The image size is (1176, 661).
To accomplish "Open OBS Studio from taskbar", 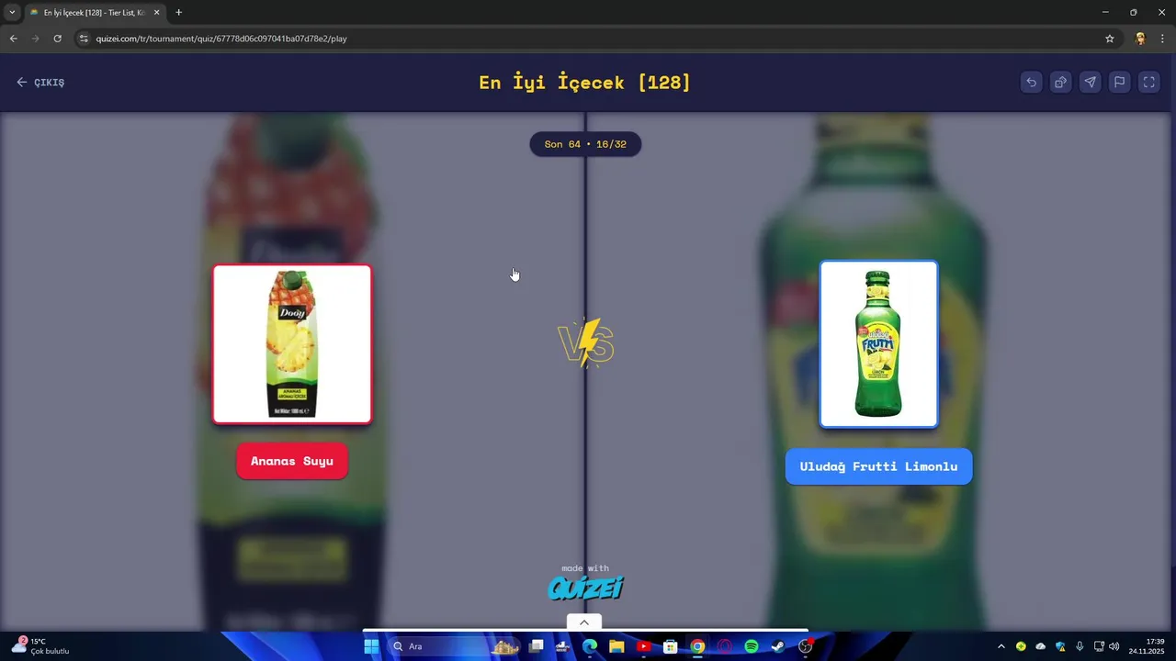I will tap(806, 646).
